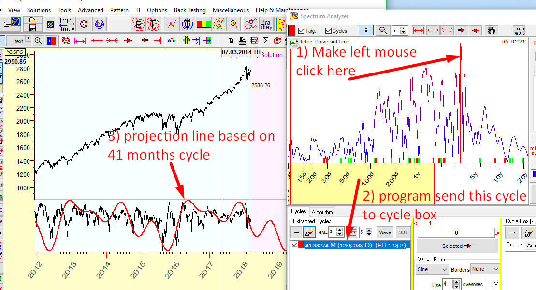Increase the SM spinner value

coord(339,230)
